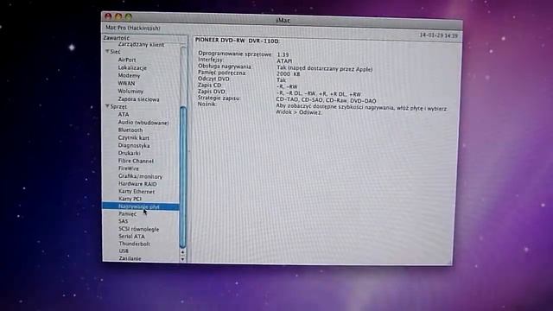The width and height of the screenshot is (553, 311).
Task: Select Zarządzany klient entry
Action: coord(141,45)
